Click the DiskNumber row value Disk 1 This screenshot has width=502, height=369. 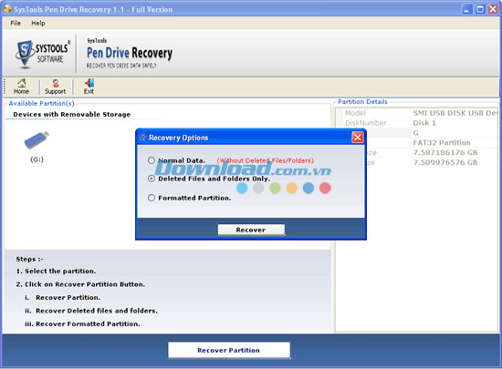424,123
